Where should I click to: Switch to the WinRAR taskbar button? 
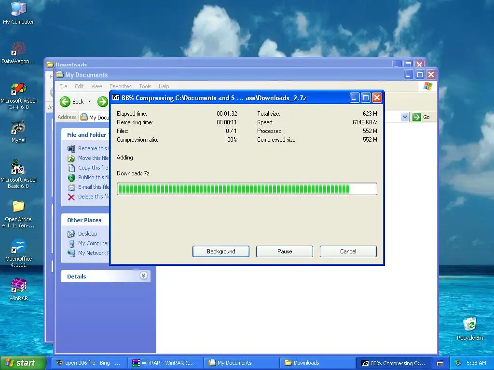[x=165, y=363]
